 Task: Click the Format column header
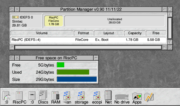[x=83, y=33]
